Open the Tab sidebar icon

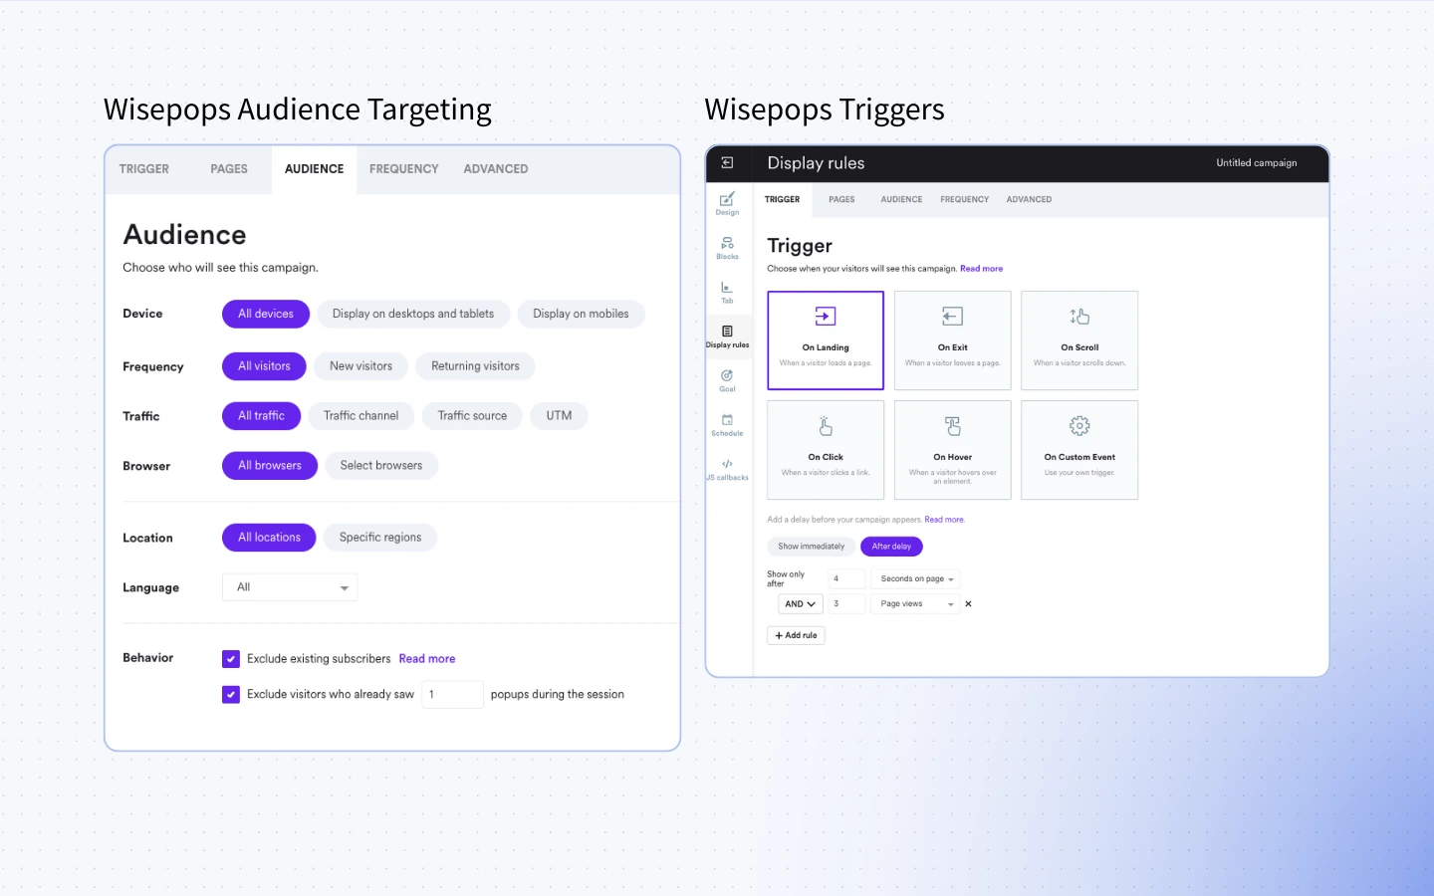[x=727, y=292]
